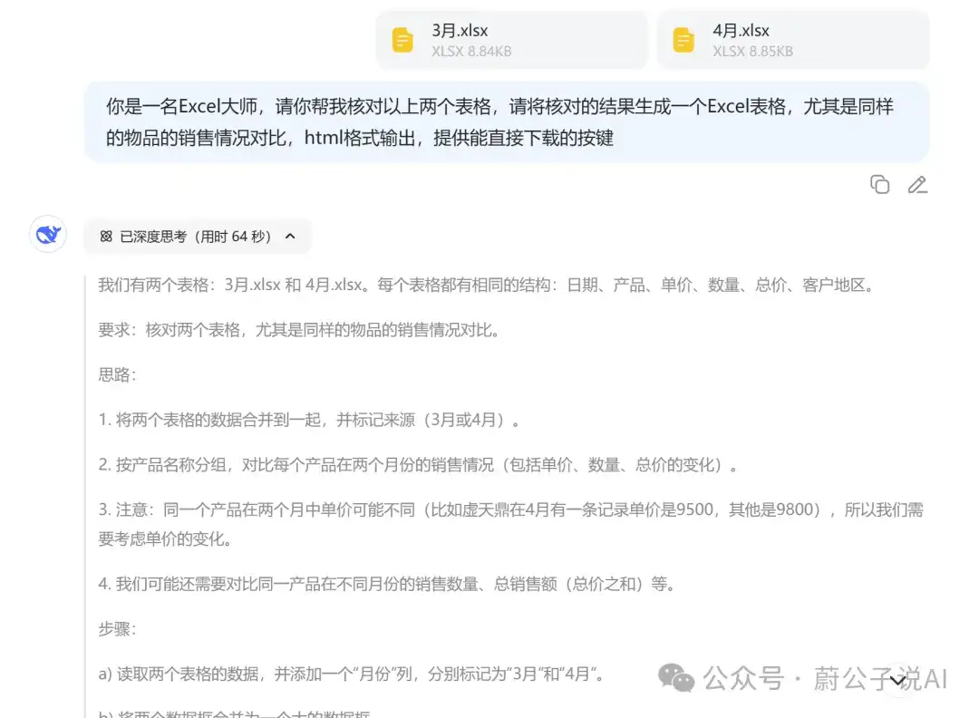Viewport: 979px width, 718px height.
Task: Click line '3. 注意：同一个产品在两个月中单价可能不同'
Action: (510, 525)
